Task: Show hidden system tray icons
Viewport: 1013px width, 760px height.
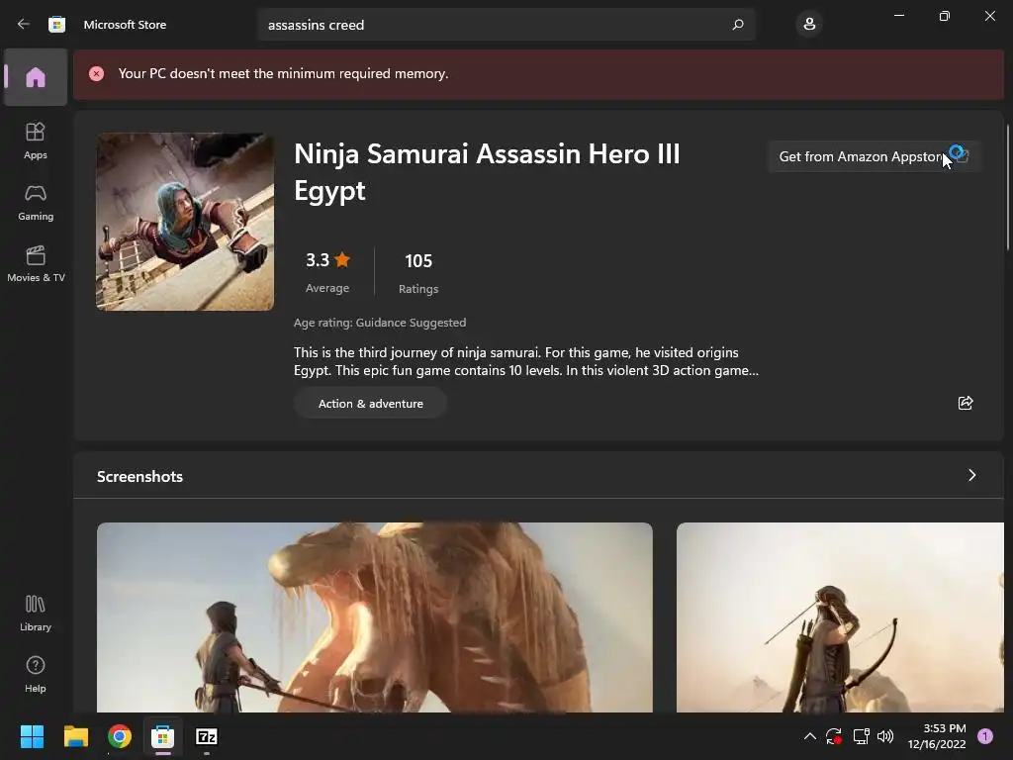Action: (x=809, y=736)
